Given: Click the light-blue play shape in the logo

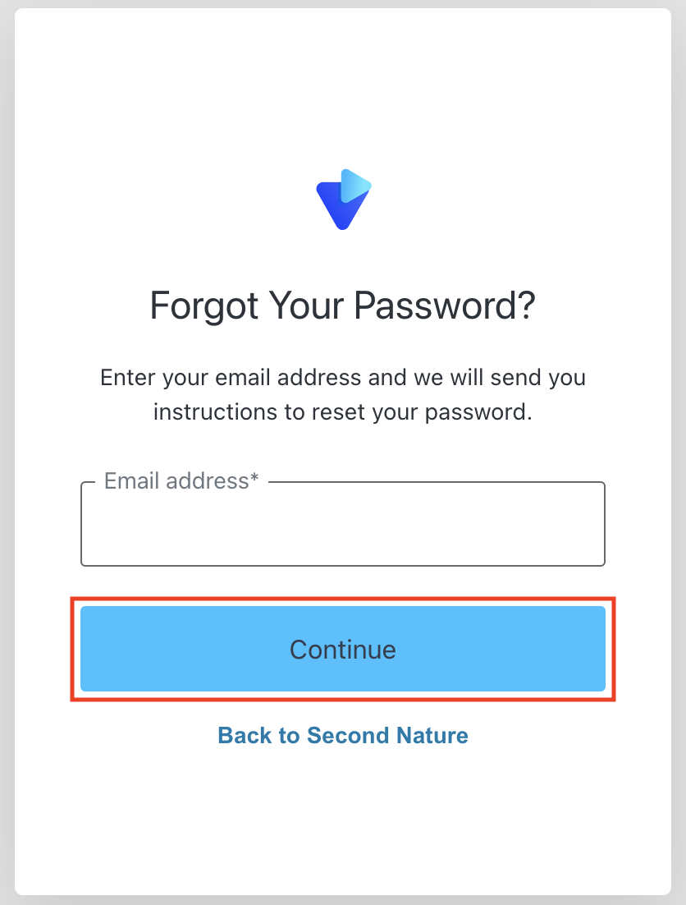Looking at the screenshot, I should pyautogui.click(x=355, y=185).
